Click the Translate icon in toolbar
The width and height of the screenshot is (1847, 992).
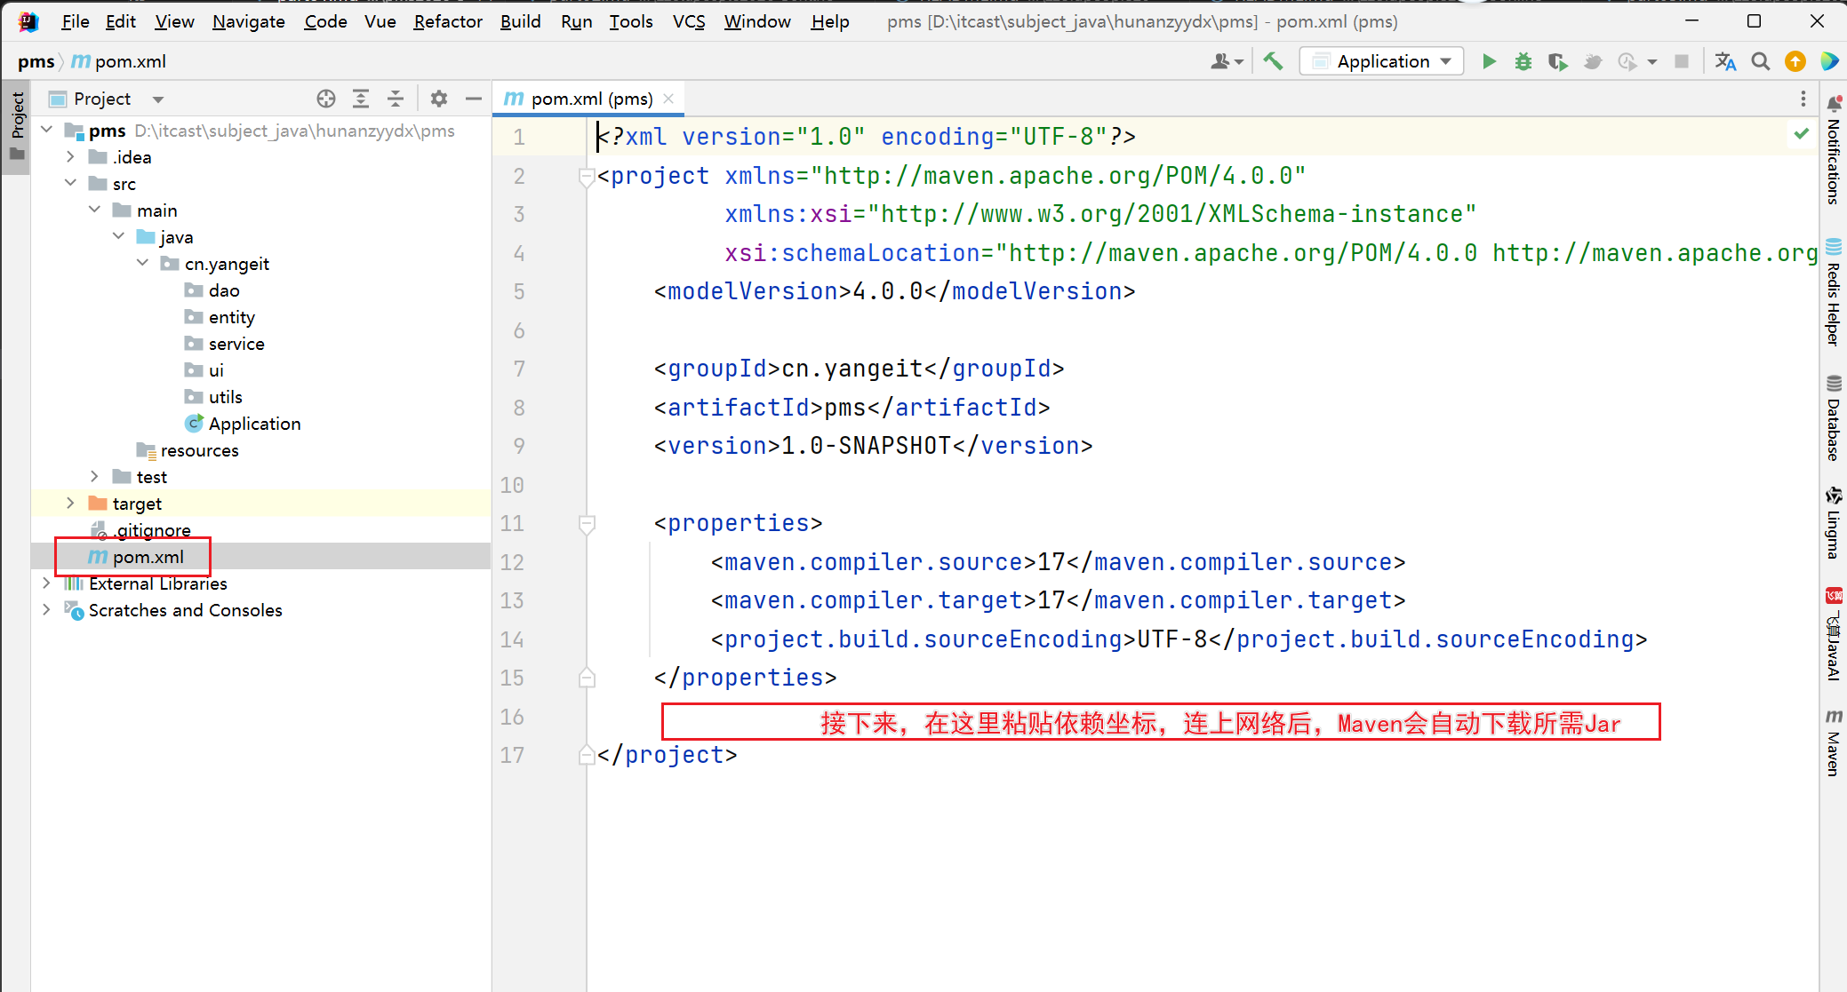pyautogui.click(x=1725, y=61)
